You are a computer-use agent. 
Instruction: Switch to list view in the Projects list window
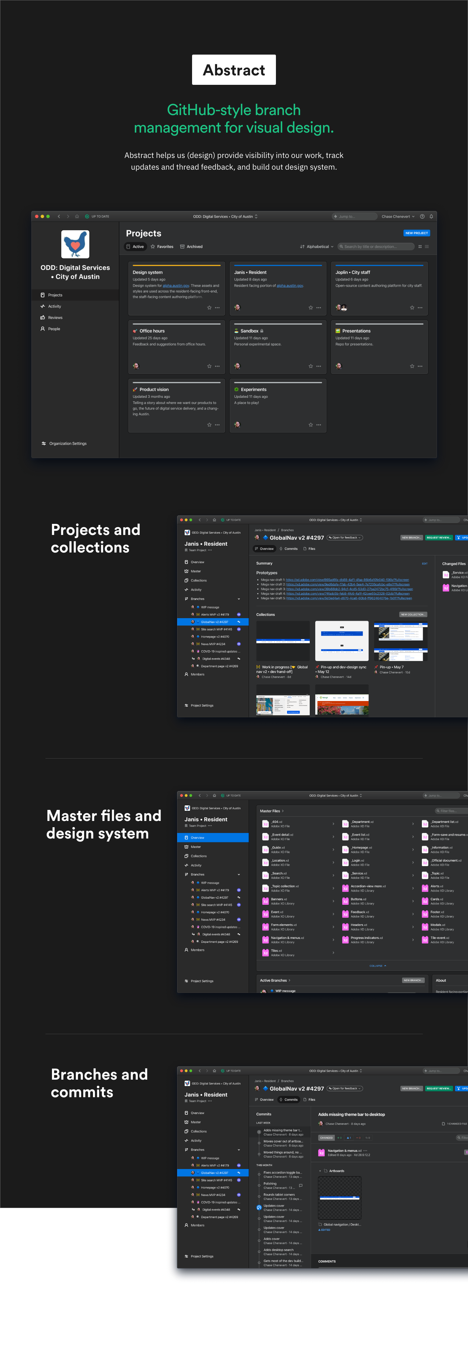[x=427, y=246]
